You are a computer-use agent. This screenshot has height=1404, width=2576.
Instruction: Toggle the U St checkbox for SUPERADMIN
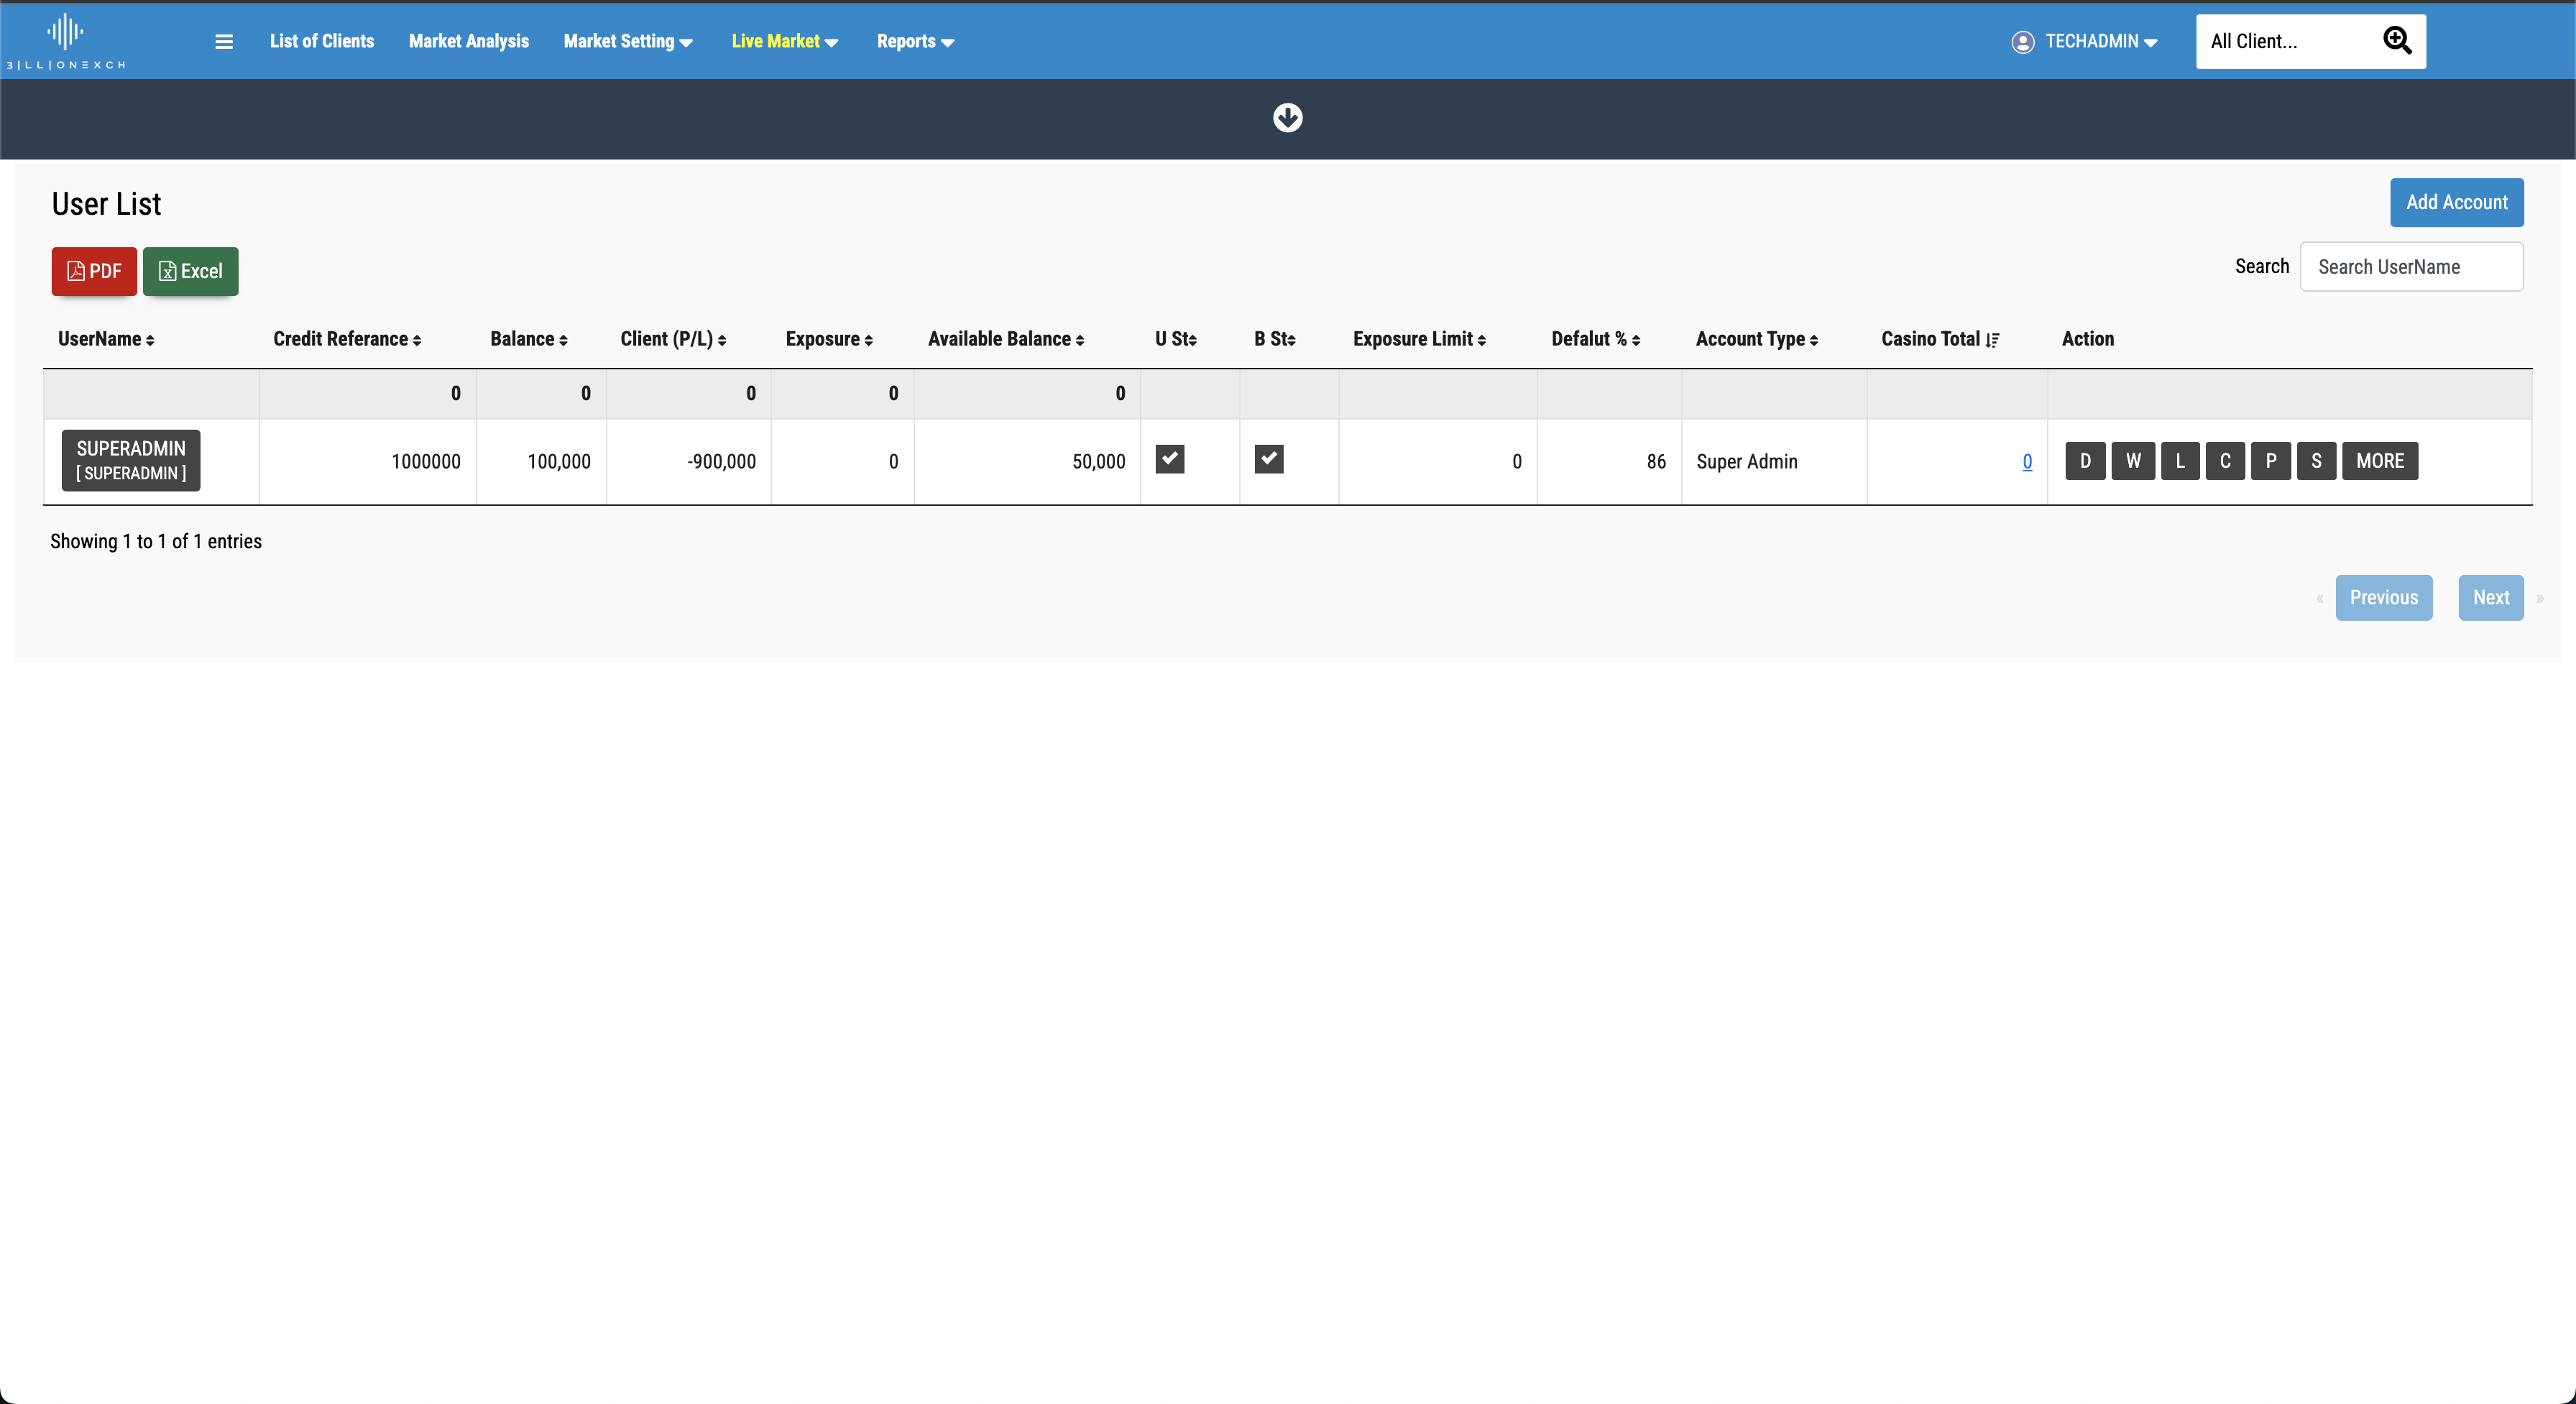(1169, 459)
